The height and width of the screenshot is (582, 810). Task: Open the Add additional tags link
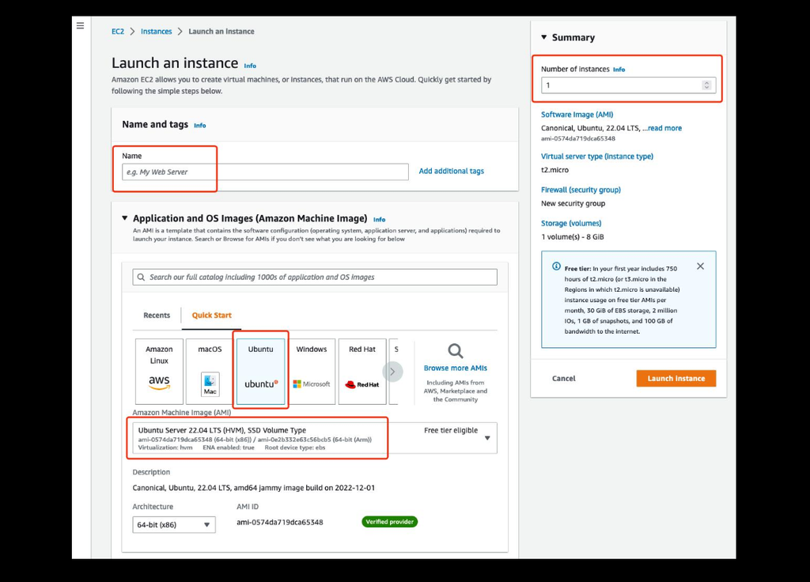[452, 171]
